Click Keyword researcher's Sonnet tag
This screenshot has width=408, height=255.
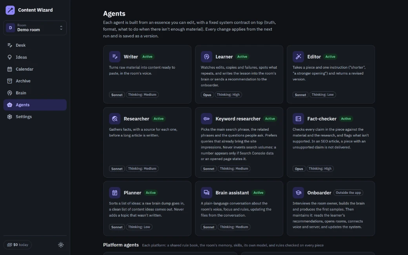[209, 169]
